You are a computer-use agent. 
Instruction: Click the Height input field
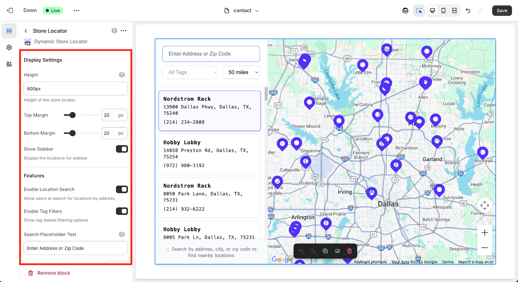pos(76,89)
